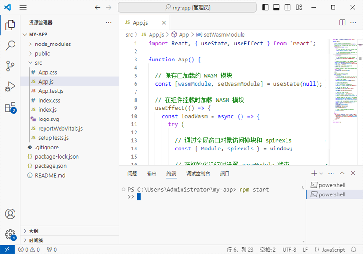
Task: Split the editor to the right
Action: (342, 22)
